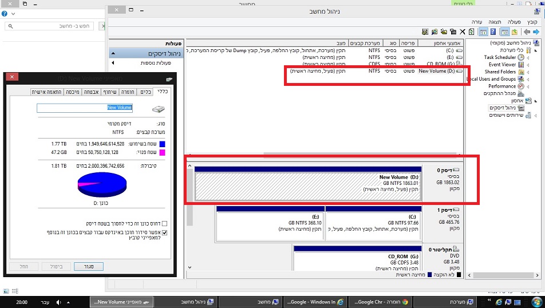Expand the Shared Folders tree node
The height and width of the screenshot is (308, 545).
528,72
